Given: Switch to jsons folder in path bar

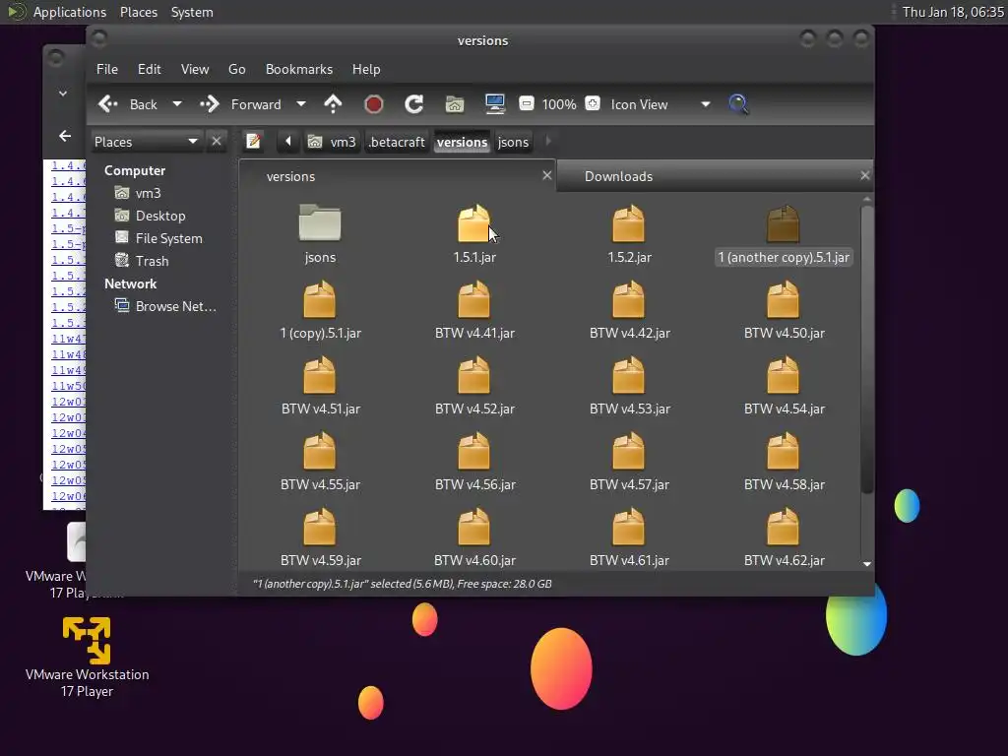Looking at the screenshot, I should pos(513,142).
